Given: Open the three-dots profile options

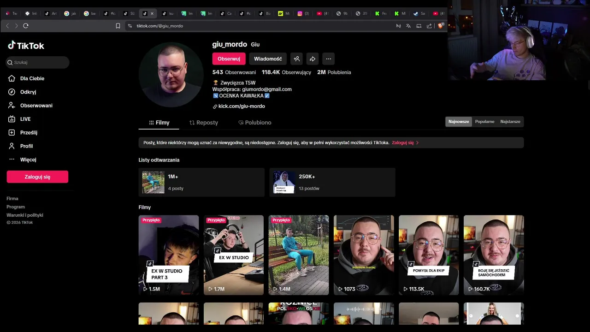Looking at the screenshot, I should pyautogui.click(x=328, y=59).
